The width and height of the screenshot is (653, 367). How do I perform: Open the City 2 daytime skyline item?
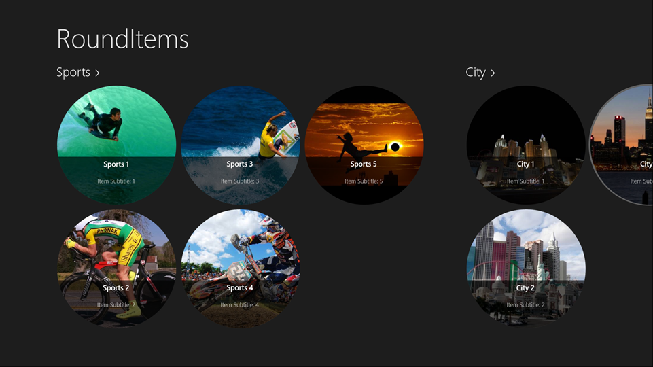(525, 268)
